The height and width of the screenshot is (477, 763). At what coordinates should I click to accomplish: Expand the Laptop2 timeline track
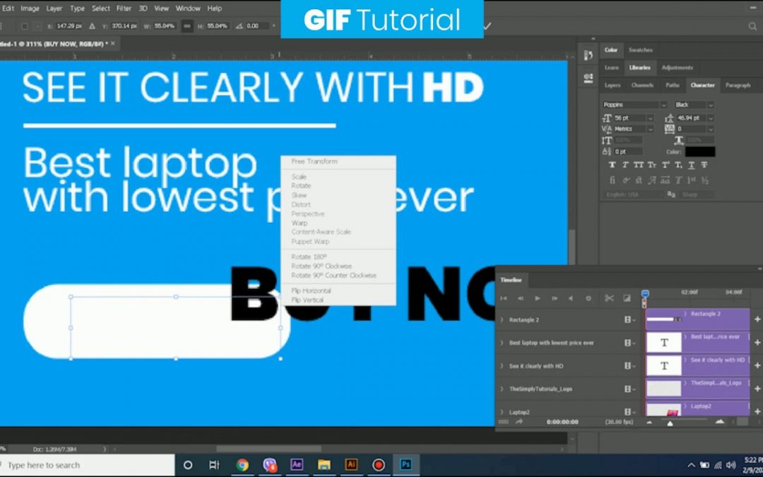pos(502,412)
